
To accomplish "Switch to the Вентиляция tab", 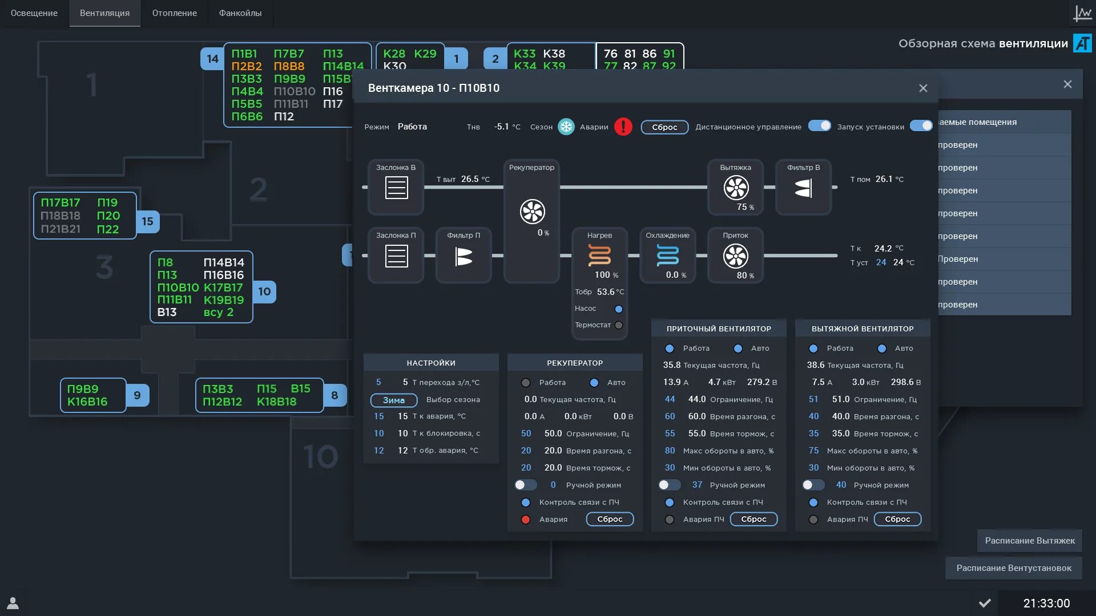I will pos(104,13).
